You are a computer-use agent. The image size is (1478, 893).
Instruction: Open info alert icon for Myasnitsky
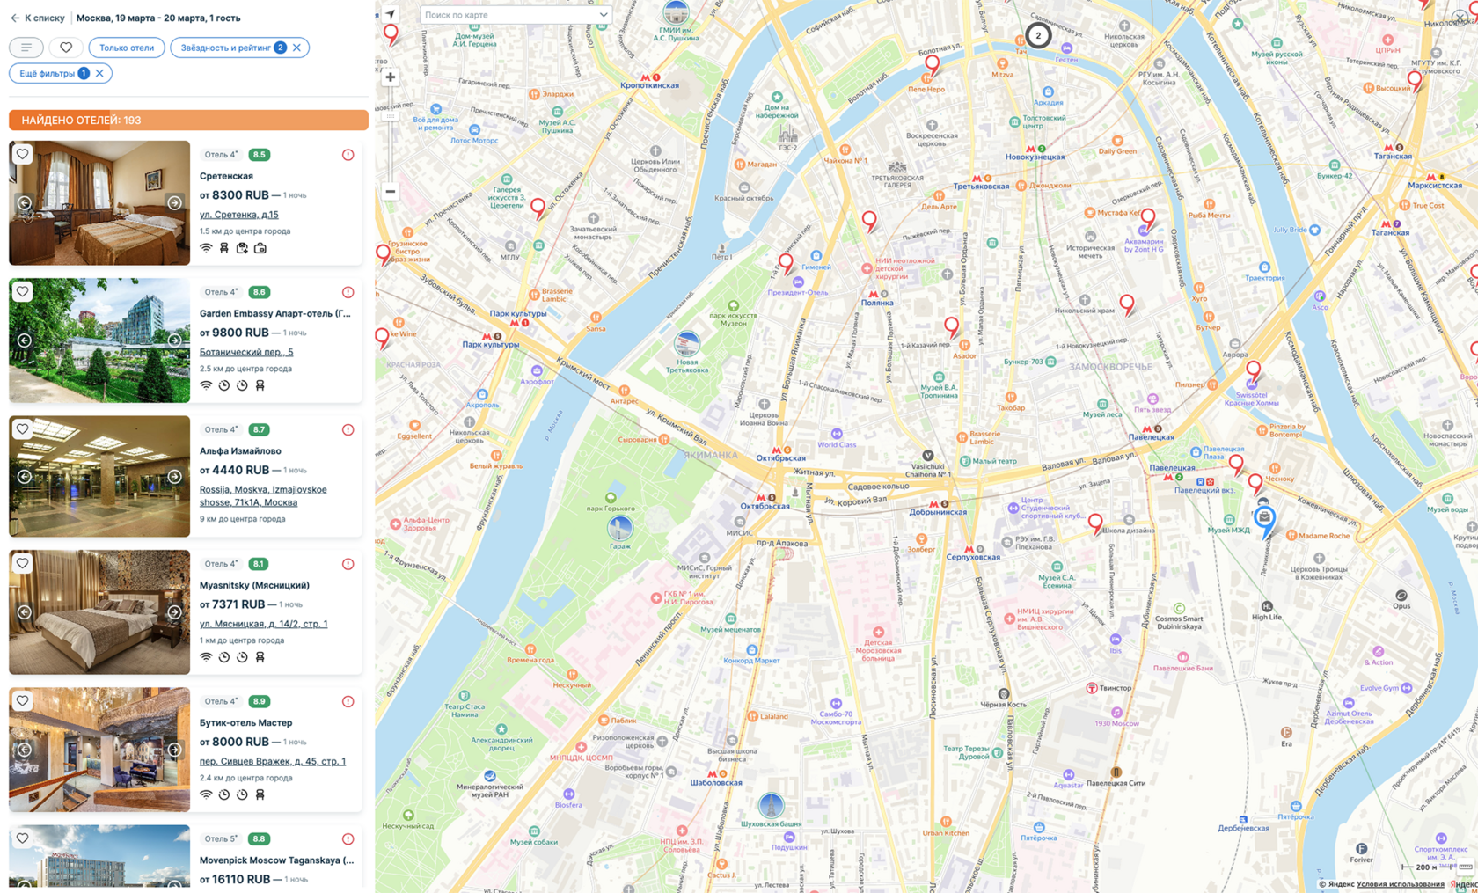pyautogui.click(x=348, y=564)
